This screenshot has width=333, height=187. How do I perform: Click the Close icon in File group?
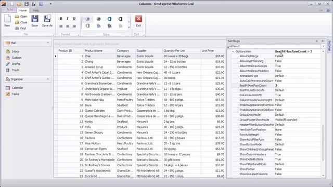coord(17,22)
